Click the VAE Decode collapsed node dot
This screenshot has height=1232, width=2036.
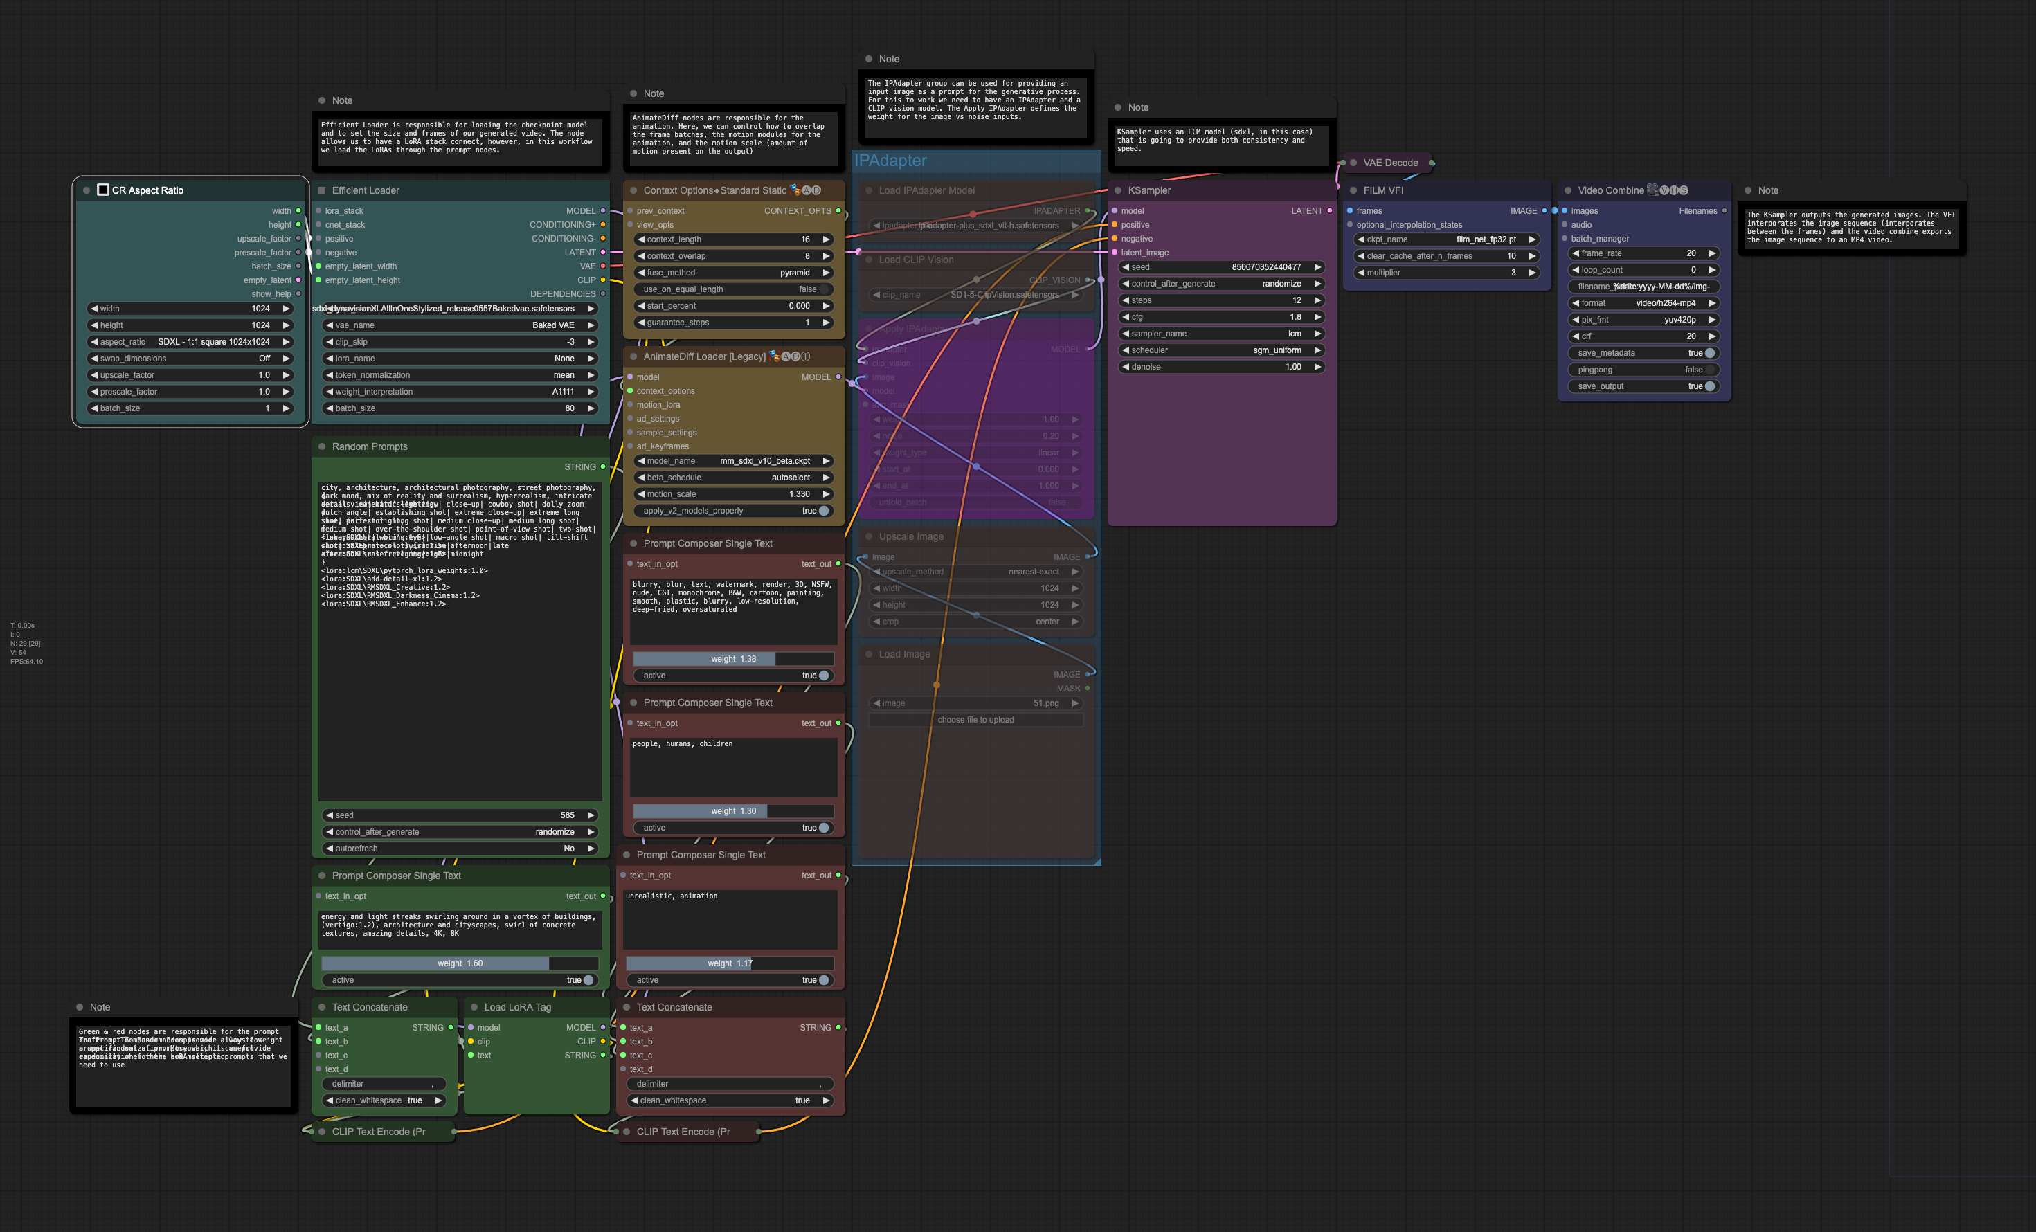point(1353,163)
